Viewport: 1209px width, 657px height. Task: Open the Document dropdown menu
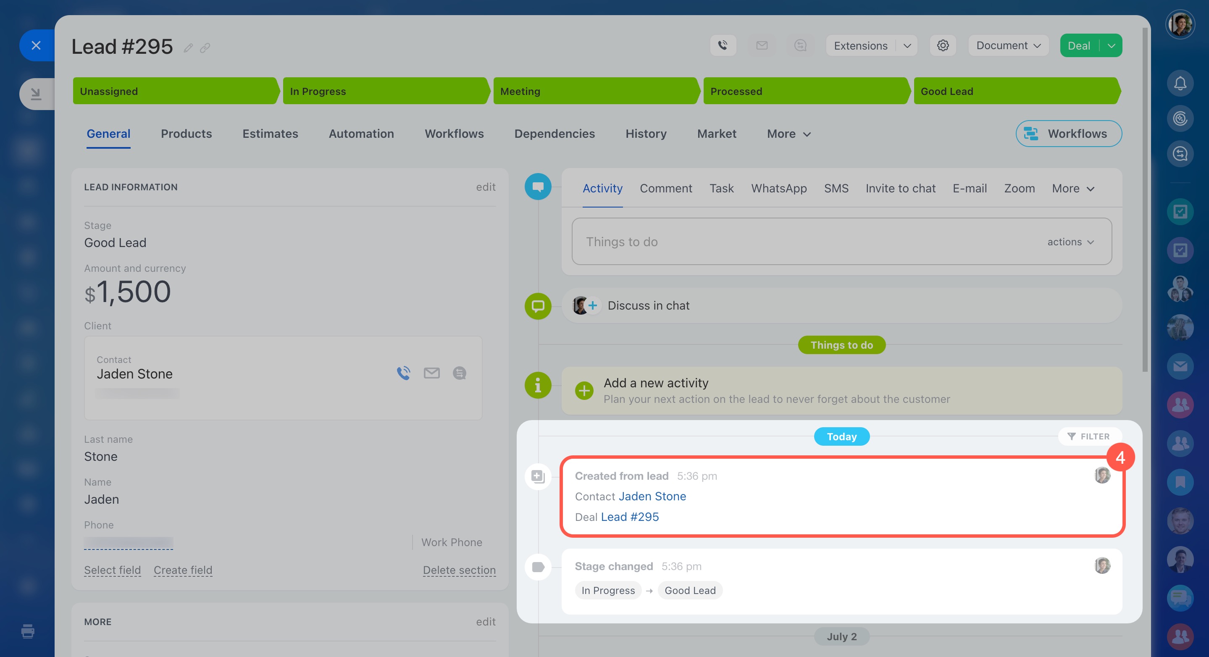1008,45
